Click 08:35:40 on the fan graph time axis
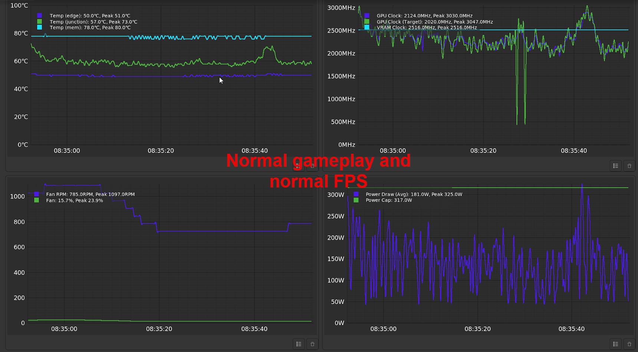 click(254, 329)
